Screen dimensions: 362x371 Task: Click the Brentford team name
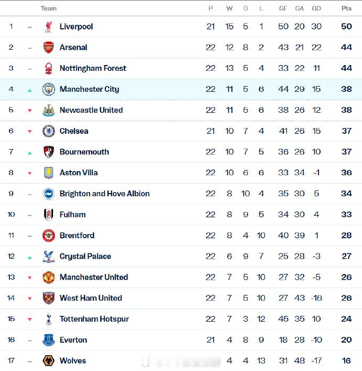tap(77, 236)
